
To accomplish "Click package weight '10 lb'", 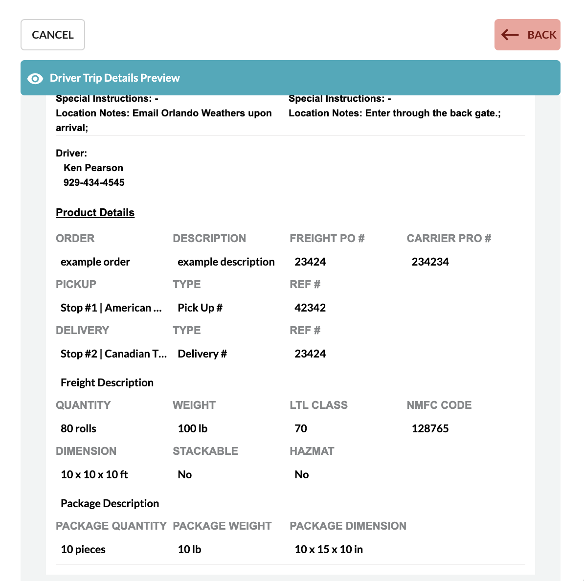I will [190, 549].
